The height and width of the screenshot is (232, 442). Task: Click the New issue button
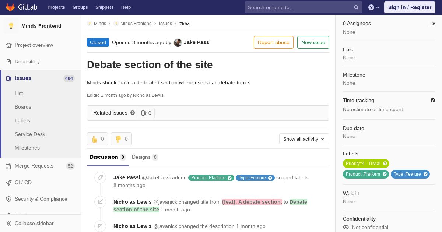[x=313, y=42]
